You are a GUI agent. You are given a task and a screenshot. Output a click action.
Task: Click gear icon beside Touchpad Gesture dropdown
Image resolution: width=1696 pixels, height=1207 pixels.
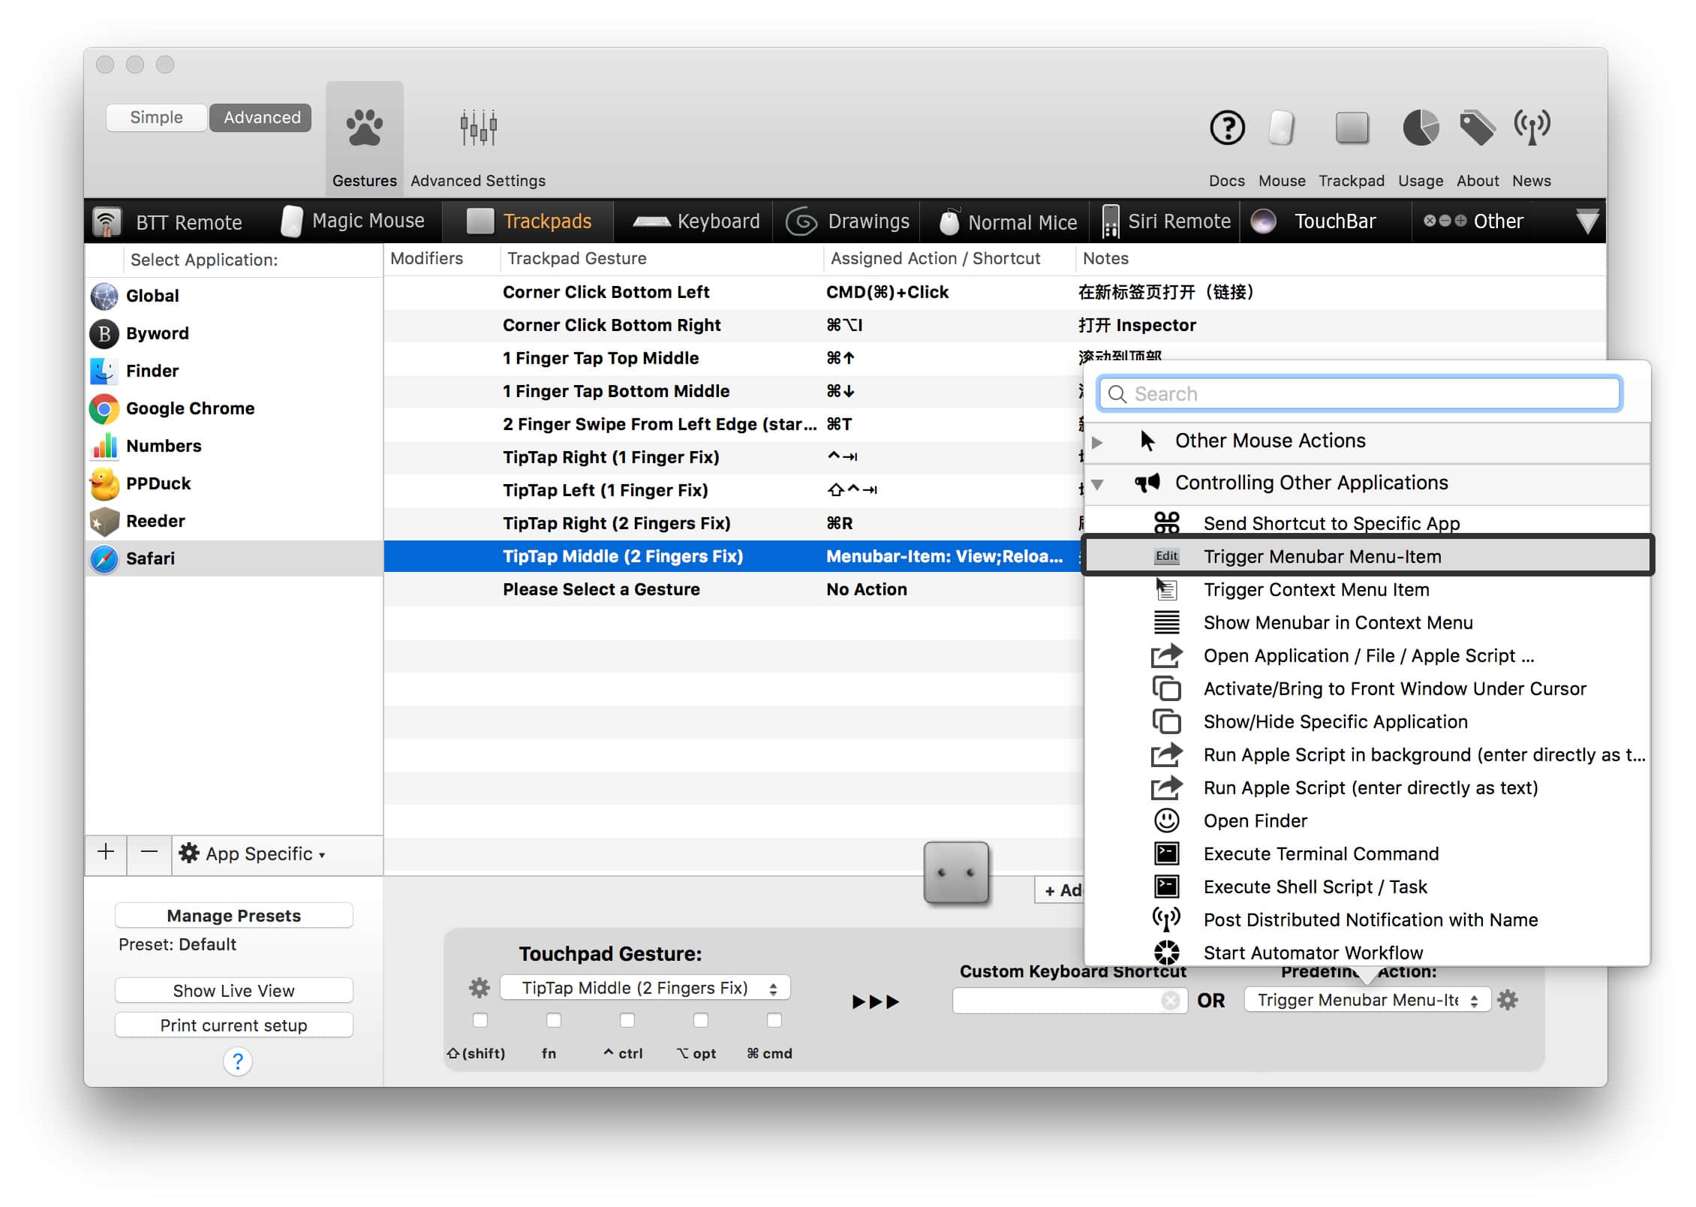(479, 988)
